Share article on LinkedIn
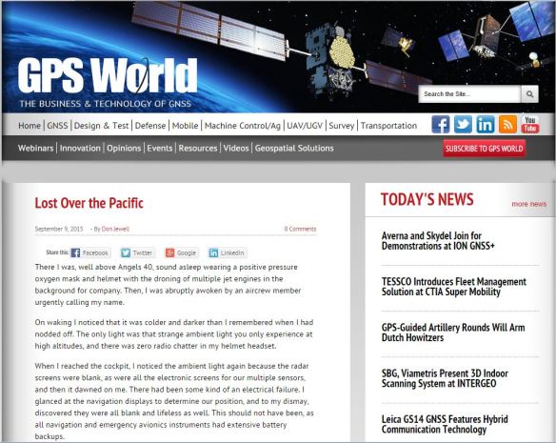556x443 pixels. [x=227, y=252]
